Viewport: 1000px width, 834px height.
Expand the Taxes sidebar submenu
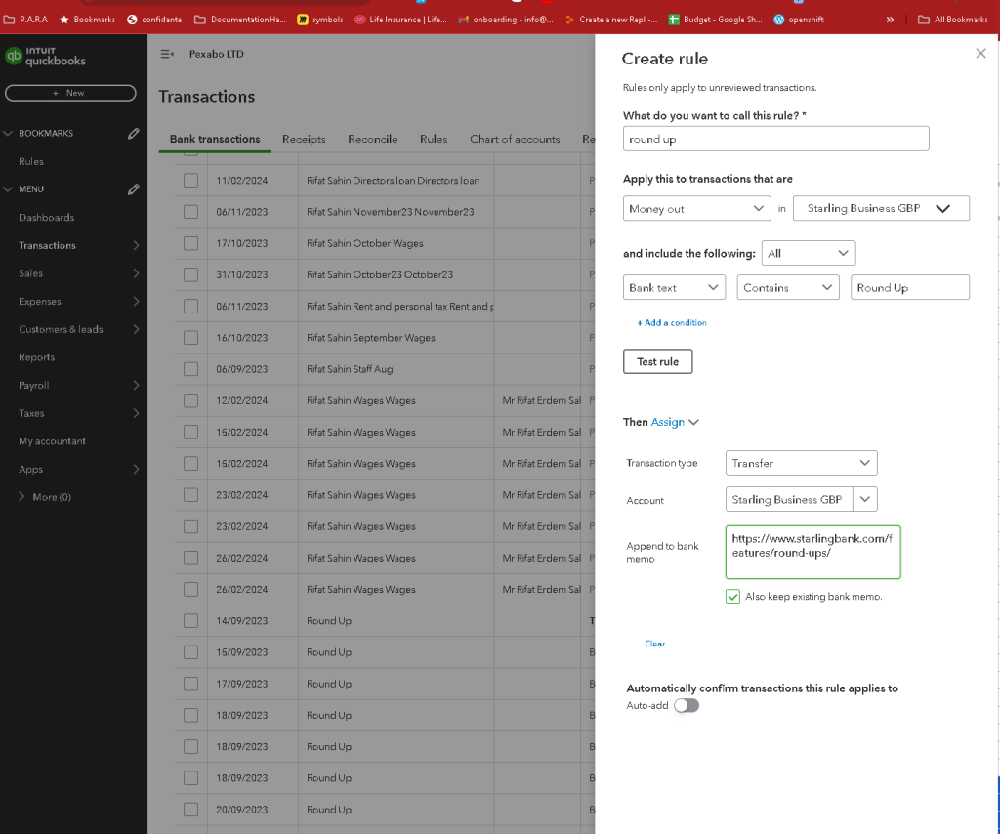pos(136,414)
